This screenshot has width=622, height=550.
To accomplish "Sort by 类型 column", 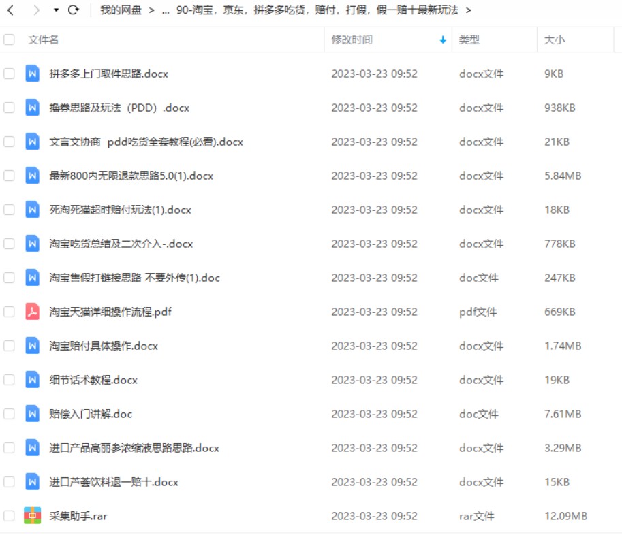I will [x=469, y=39].
